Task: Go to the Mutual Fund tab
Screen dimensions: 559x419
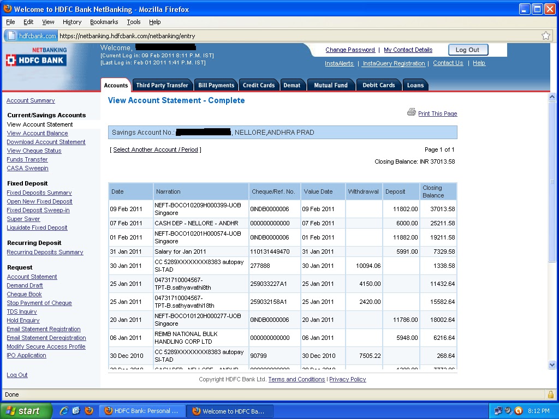Action: point(331,85)
